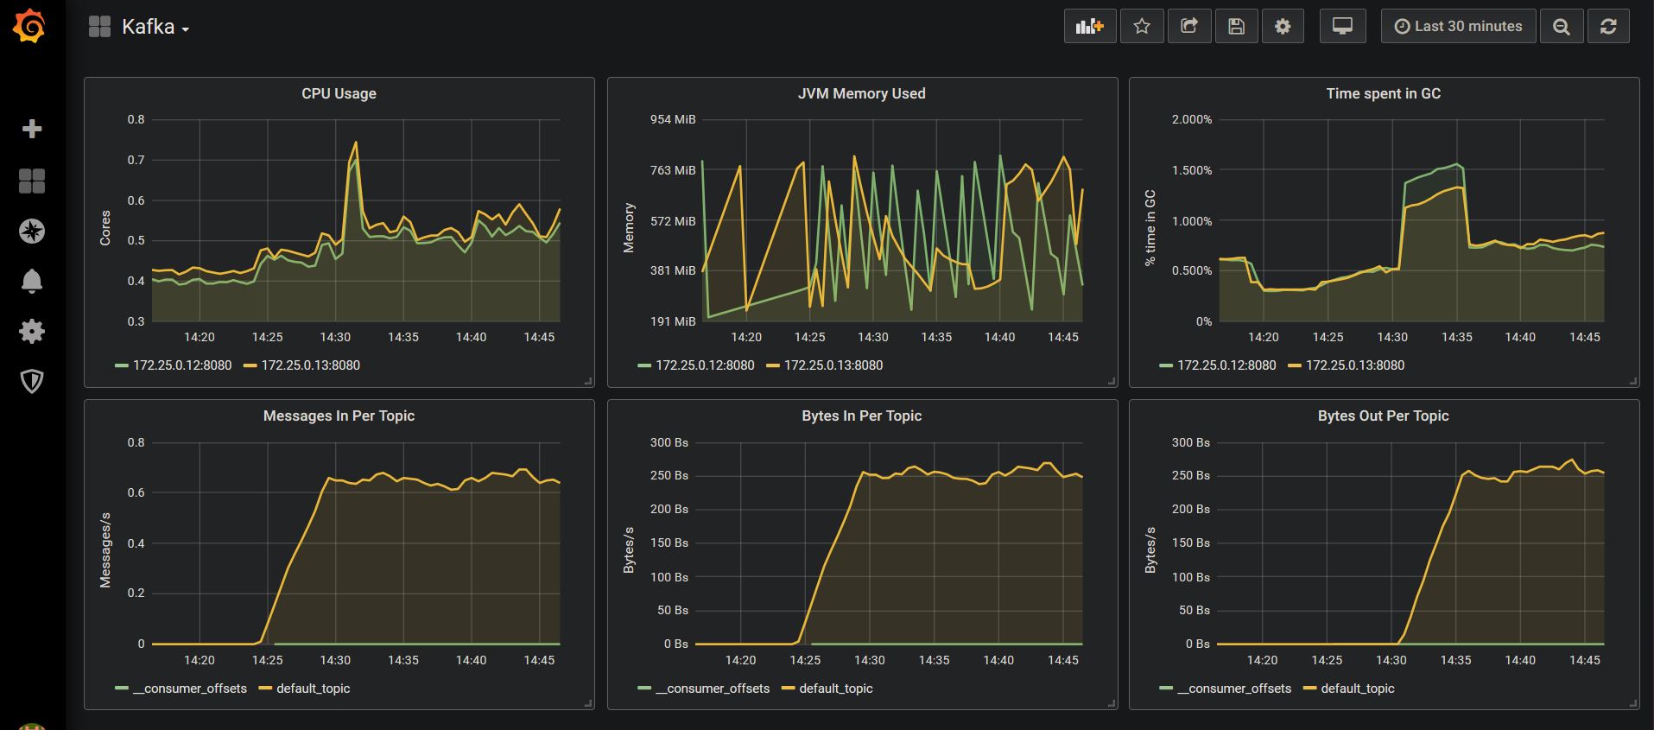1654x730 pixels.
Task: Click yellow color swatch in JVM Memory legend
Action: coord(773,365)
